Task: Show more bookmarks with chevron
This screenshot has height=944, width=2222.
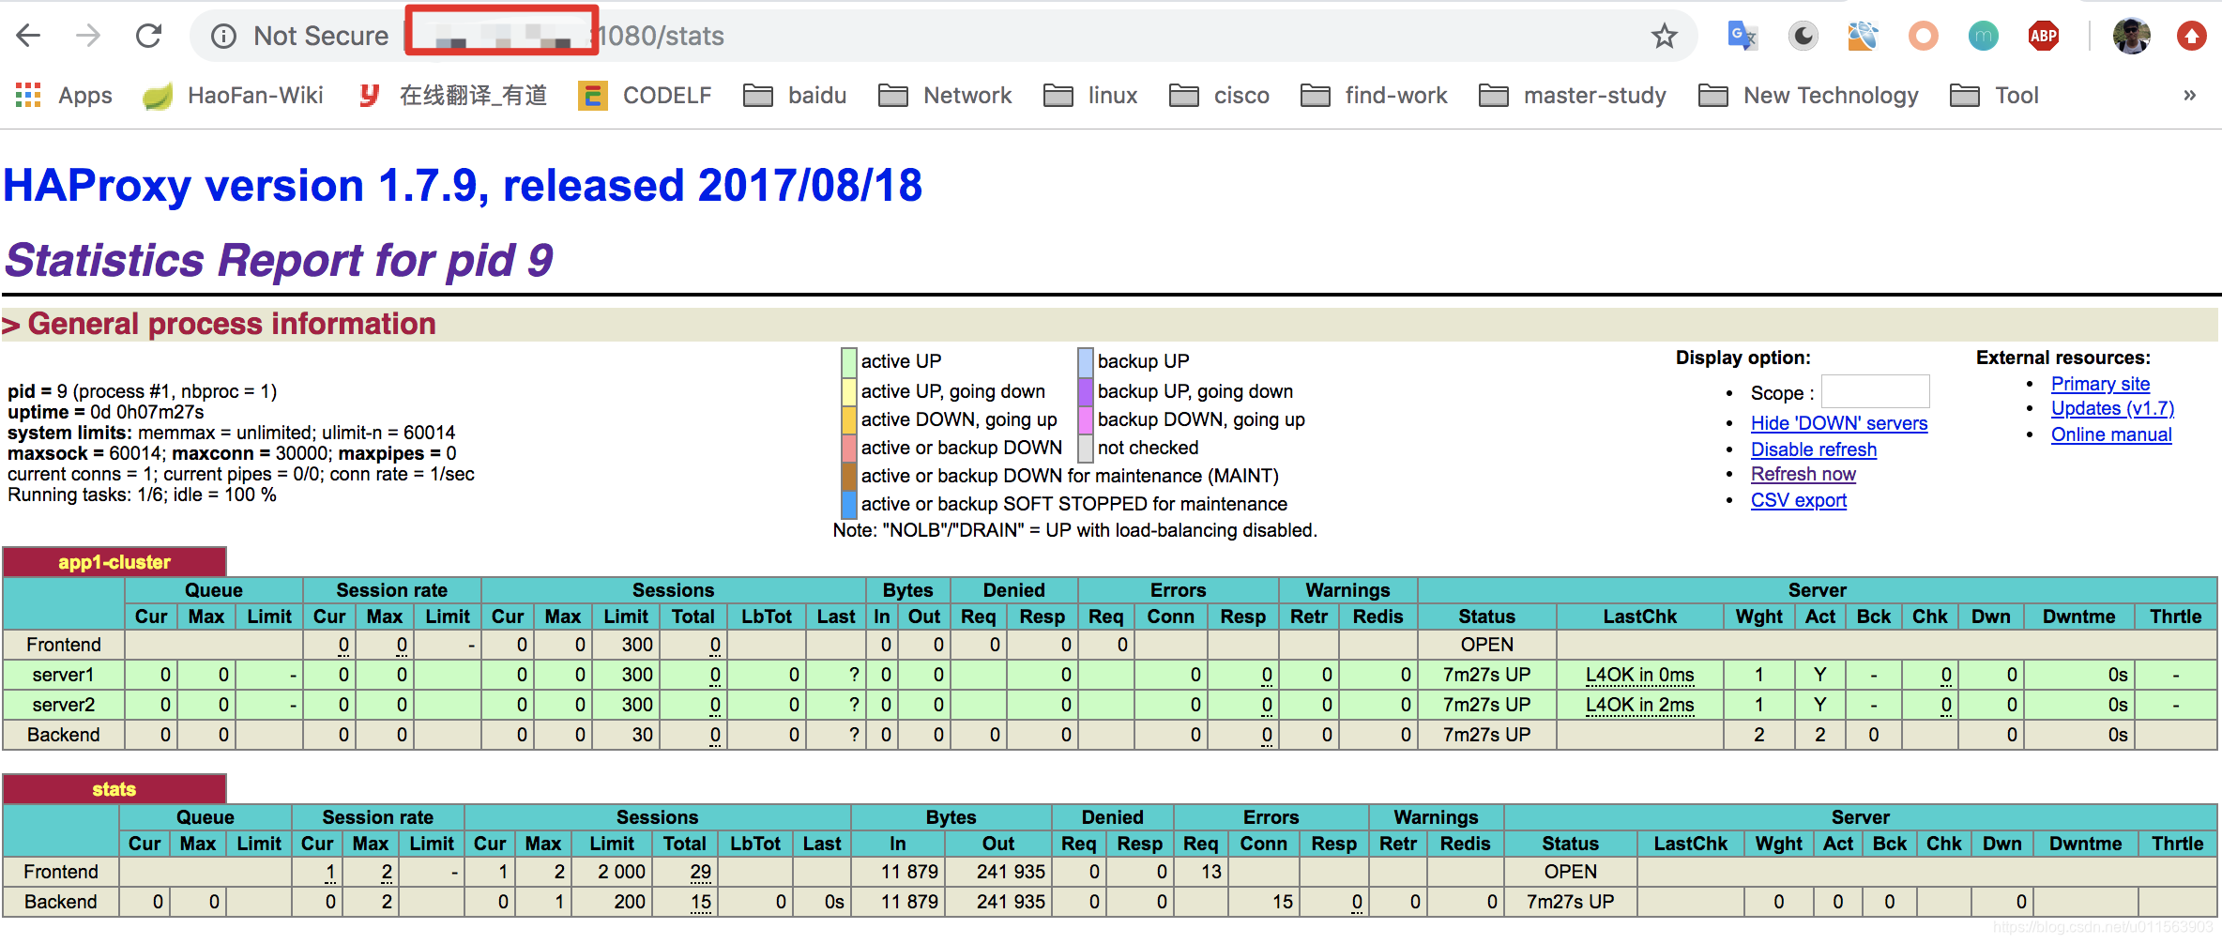Action: (x=2189, y=95)
